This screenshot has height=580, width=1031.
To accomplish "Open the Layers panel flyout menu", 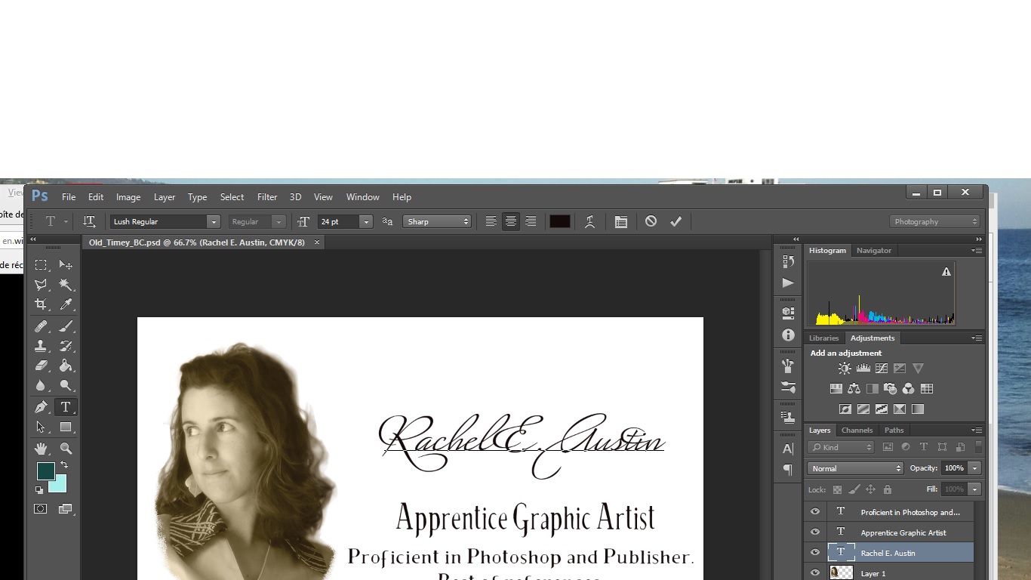I will point(977,430).
